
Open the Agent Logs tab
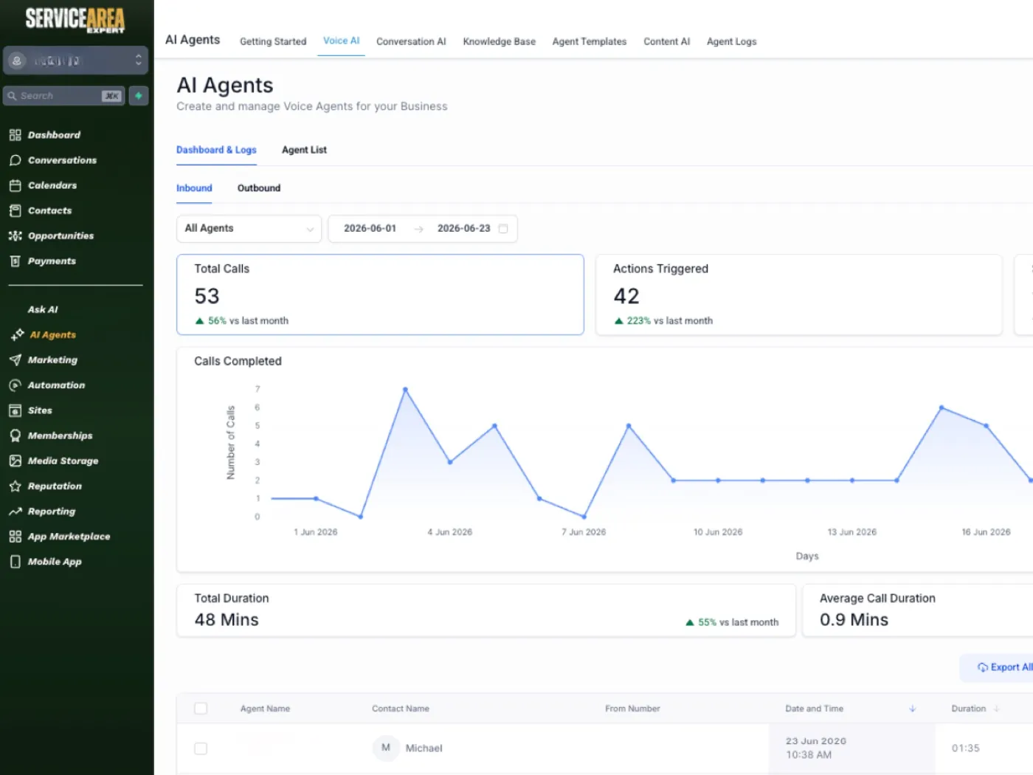point(731,42)
